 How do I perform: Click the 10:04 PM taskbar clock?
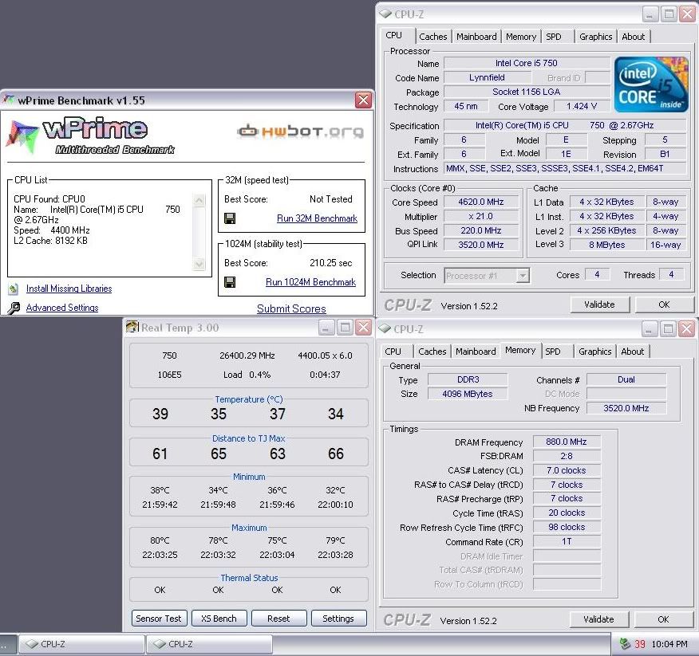[669, 644]
